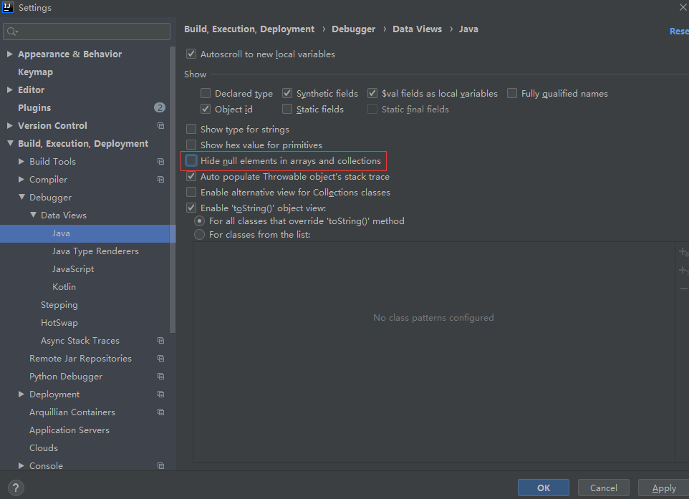689x499 pixels.
Task: Toggle Autoscroll to new local variables
Action: click(x=191, y=54)
